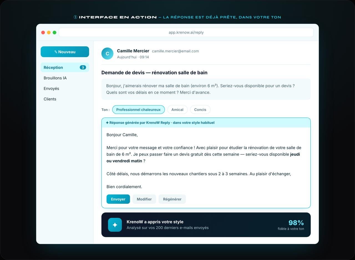The width and height of the screenshot is (355, 260).
Task: Open the Réception inbox folder
Action: point(65,67)
